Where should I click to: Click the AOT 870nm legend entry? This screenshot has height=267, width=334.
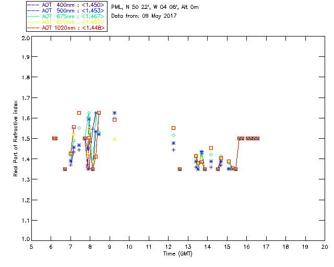tap(66, 22)
